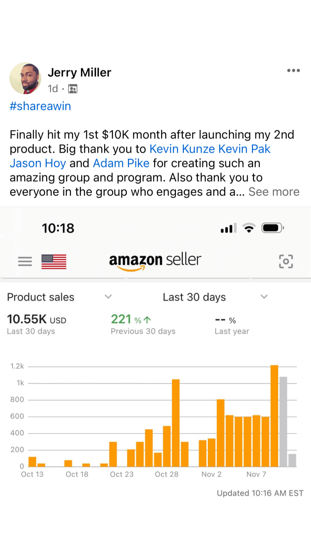The height and width of the screenshot is (554, 311).
Task: Open Adam Pike's profile link
Action: pyautogui.click(x=121, y=163)
